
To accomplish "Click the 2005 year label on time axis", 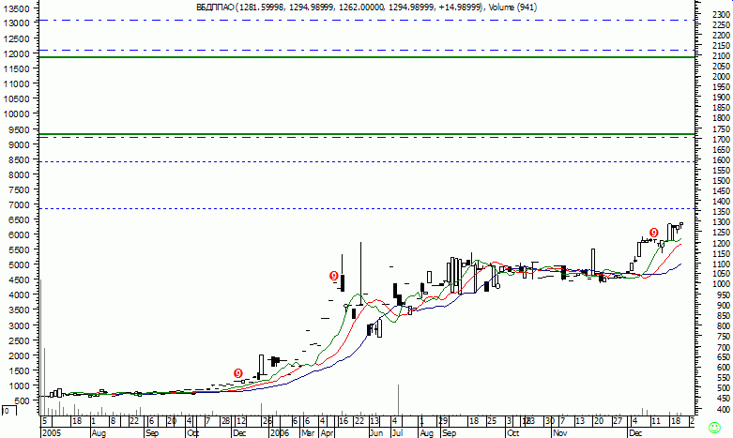I will point(50,433).
